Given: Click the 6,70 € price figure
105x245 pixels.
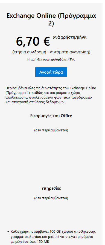Looking at the screenshot, I should coord(33,41).
